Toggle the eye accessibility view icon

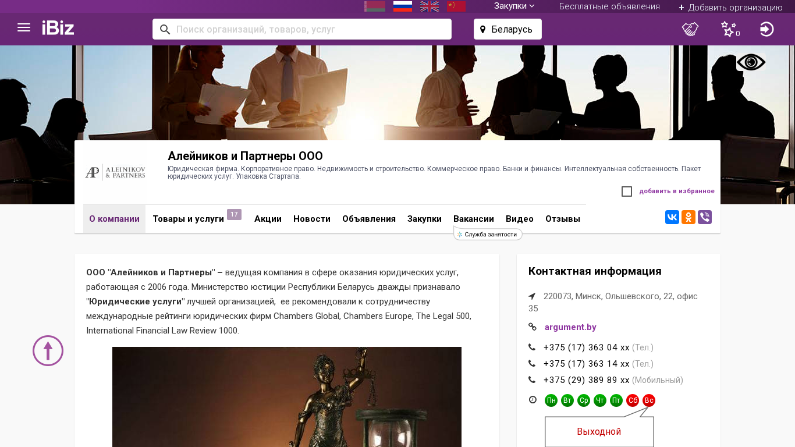(751, 62)
